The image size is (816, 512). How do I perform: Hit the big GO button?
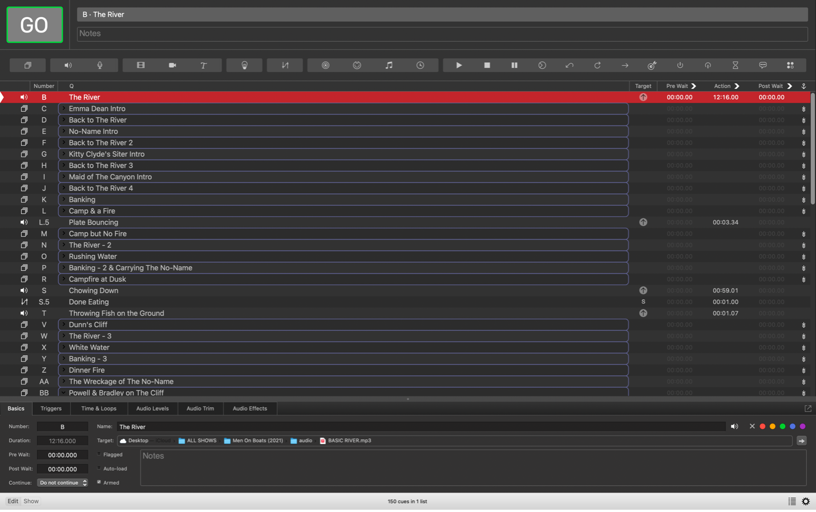pyautogui.click(x=34, y=25)
